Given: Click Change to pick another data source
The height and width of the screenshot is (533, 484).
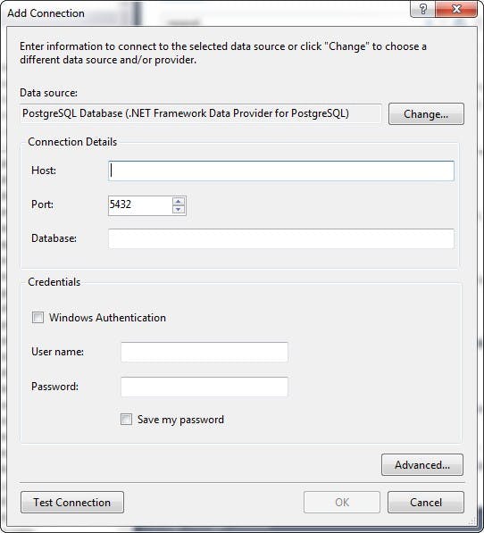Looking at the screenshot, I should pyautogui.click(x=426, y=114).
